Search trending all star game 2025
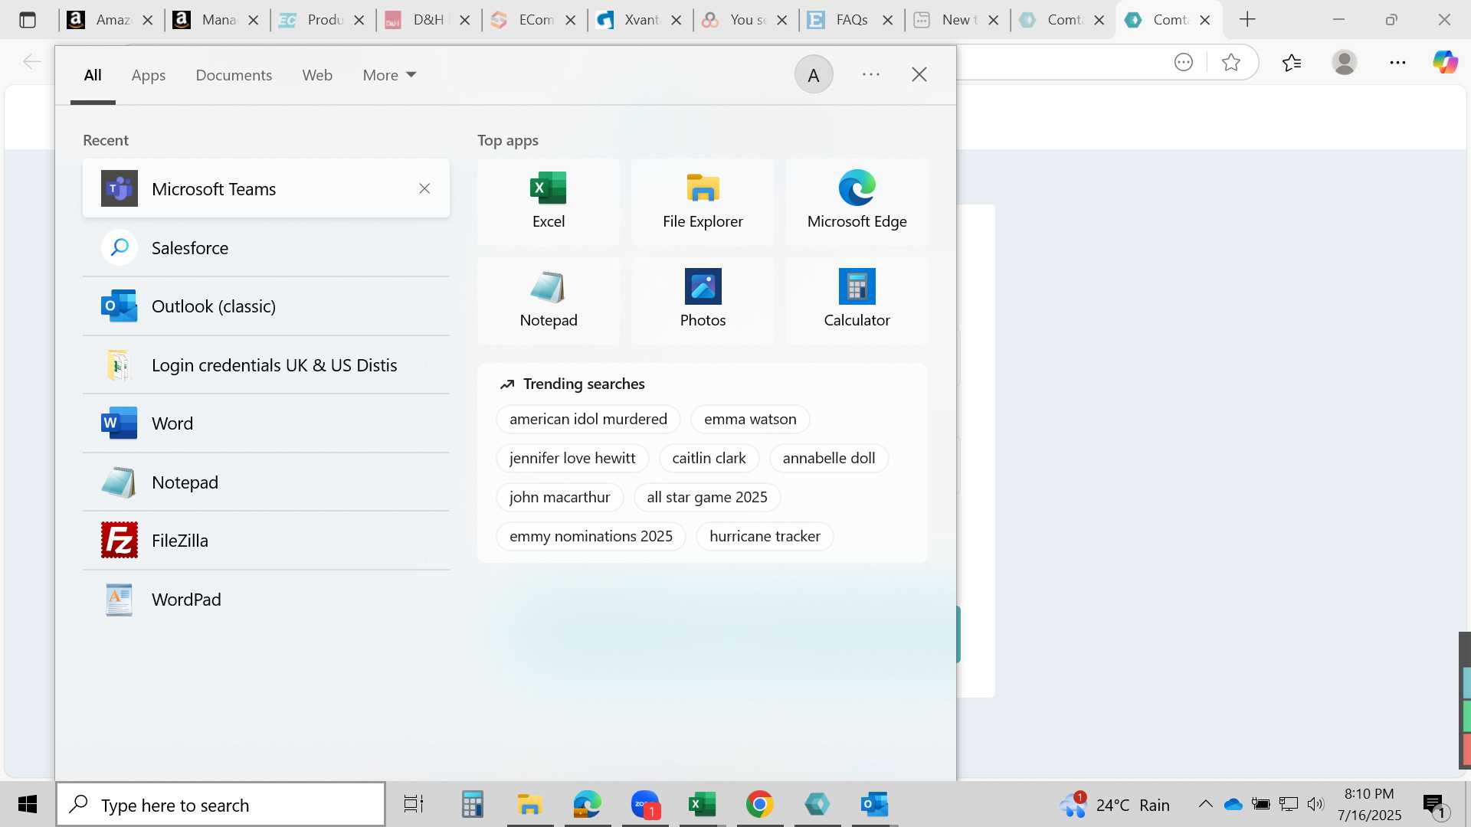The image size is (1471, 827). point(707,497)
